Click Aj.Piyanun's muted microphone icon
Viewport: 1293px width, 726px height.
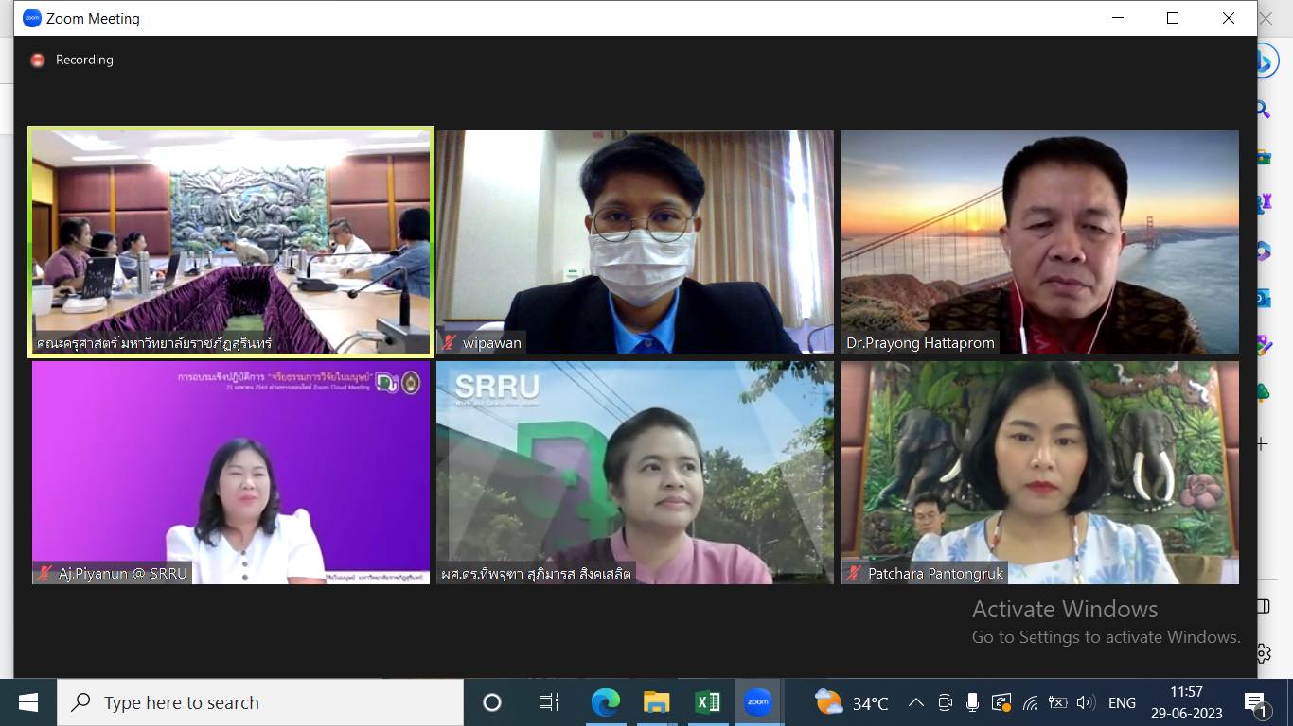coord(45,573)
